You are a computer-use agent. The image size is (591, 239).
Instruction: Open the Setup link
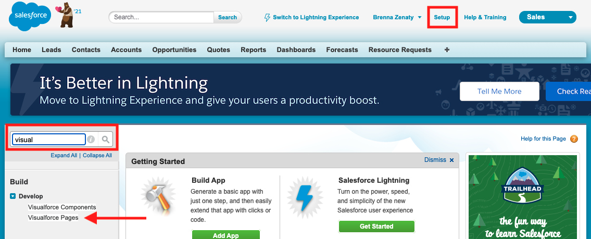442,17
